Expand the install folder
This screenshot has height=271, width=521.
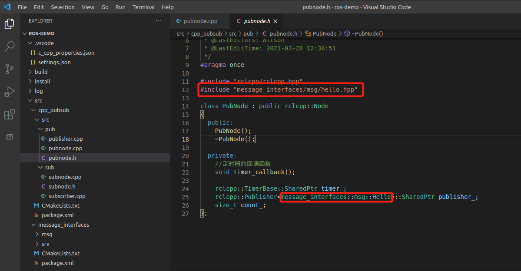coord(95,81)
